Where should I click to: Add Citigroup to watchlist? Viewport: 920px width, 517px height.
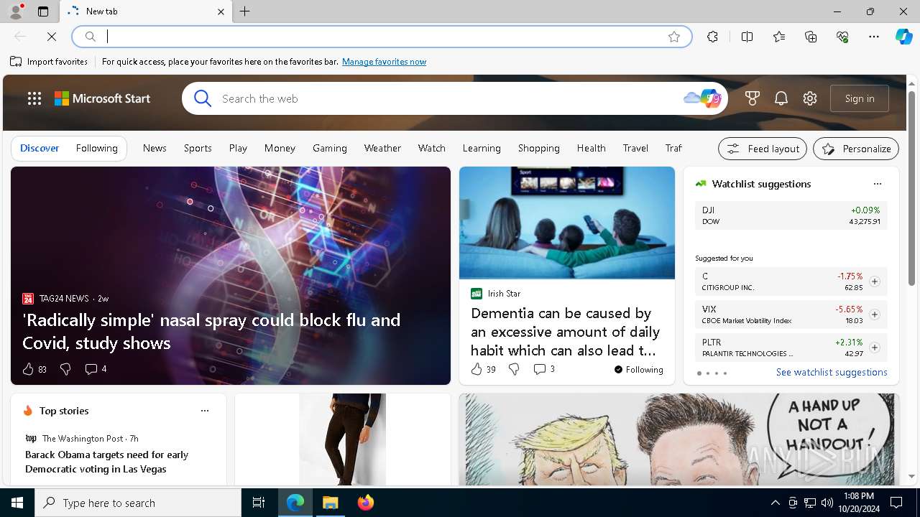pyautogui.click(x=875, y=281)
